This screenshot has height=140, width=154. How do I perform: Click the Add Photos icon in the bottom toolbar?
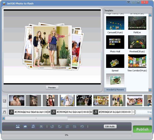click(18, 126)
